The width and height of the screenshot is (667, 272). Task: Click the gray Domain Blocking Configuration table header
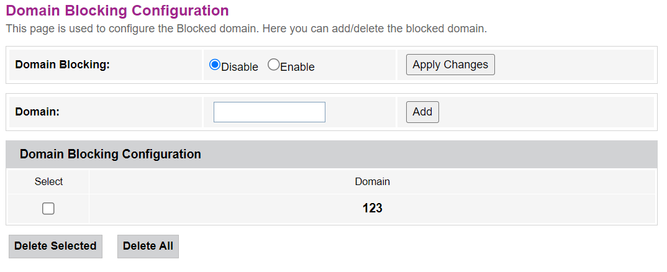(111, 154)
